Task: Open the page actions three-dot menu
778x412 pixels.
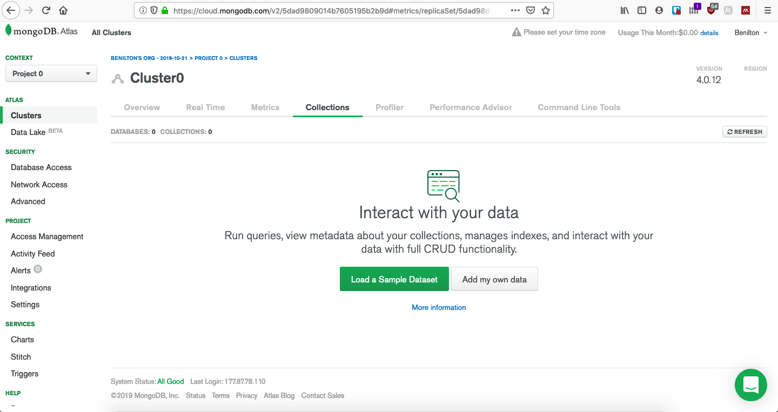Action: point(515,10)
